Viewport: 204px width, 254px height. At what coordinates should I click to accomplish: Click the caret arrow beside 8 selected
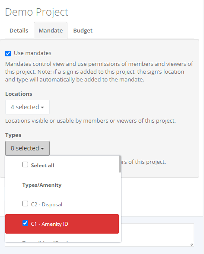click(42, 149)
